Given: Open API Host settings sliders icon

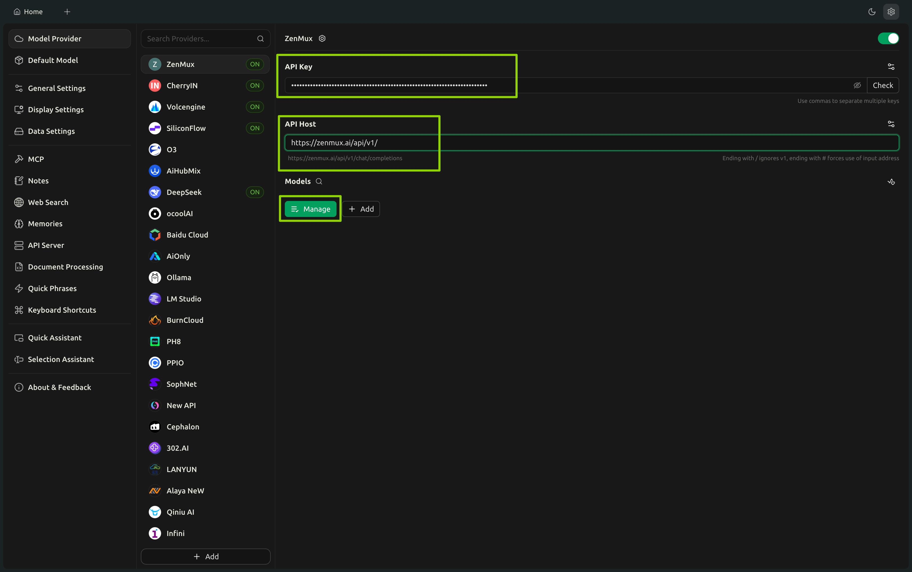Looking at the screenshot, I should coord(891,124).
